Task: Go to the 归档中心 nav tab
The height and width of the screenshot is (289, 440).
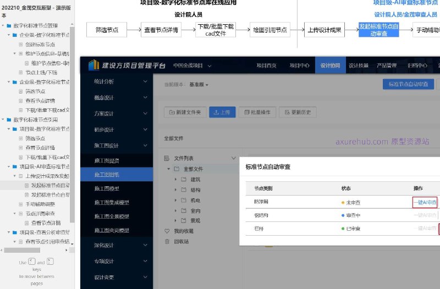Action: [417, 65]
